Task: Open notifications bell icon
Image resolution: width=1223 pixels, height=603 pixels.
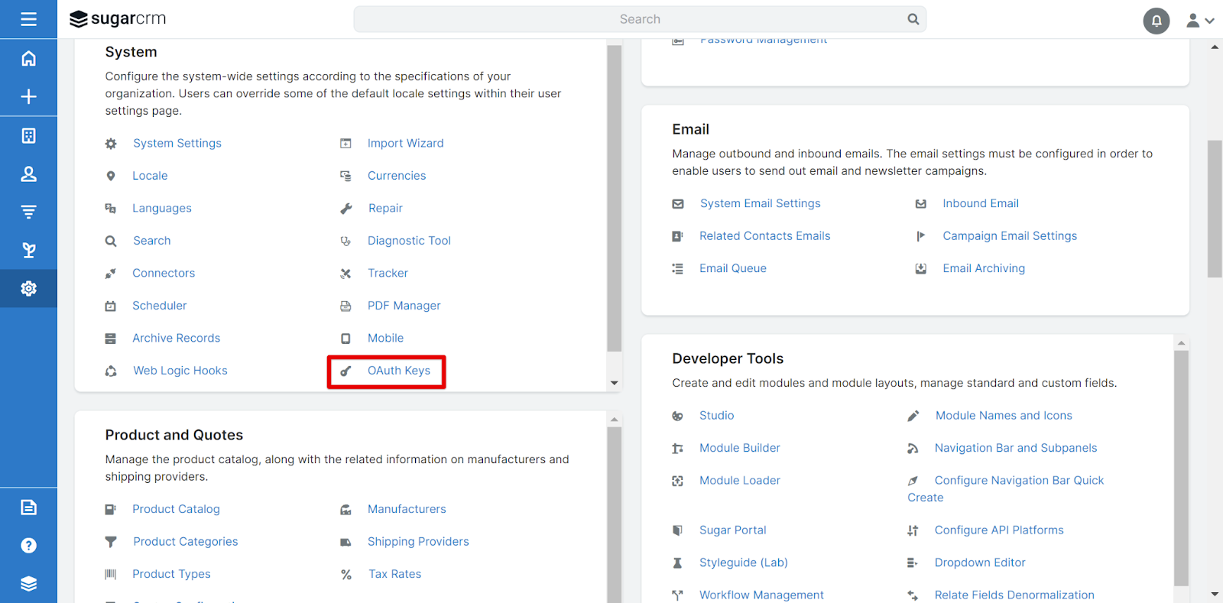Action: [1156, 21]
